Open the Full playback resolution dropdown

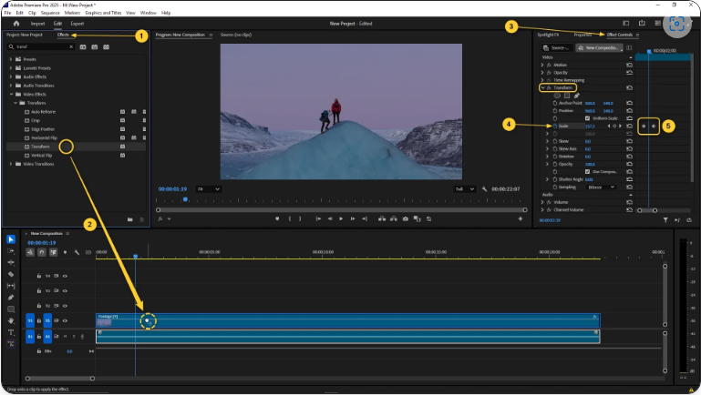pos(465,189)
